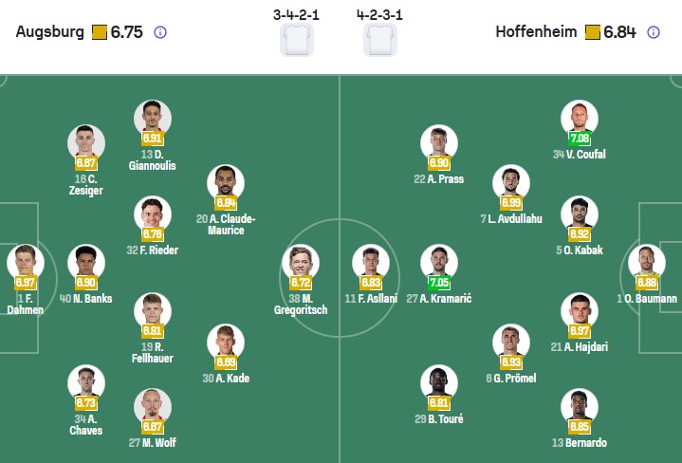
Task: Select the Augsburg 3-4-2-1 jersey icon
Action: 296,40
